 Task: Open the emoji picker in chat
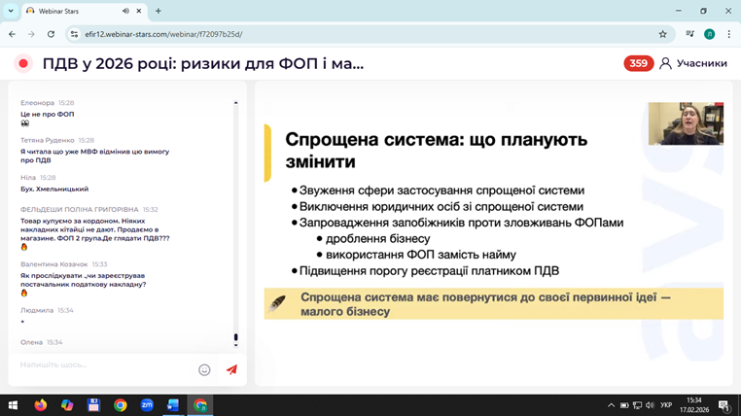coord(204,369)
